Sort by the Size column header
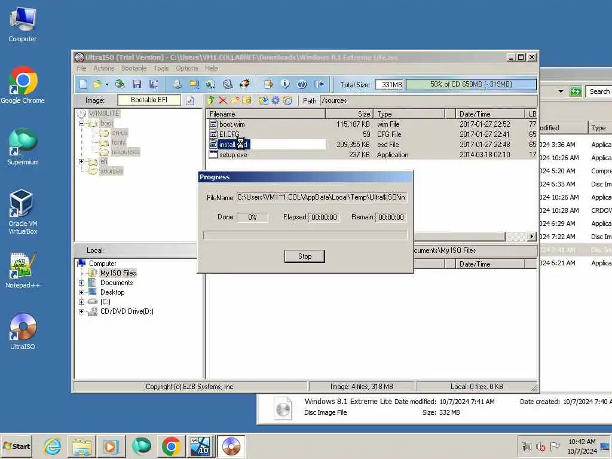The width and height of the screenshot is (612, 459). coord(349,114)
